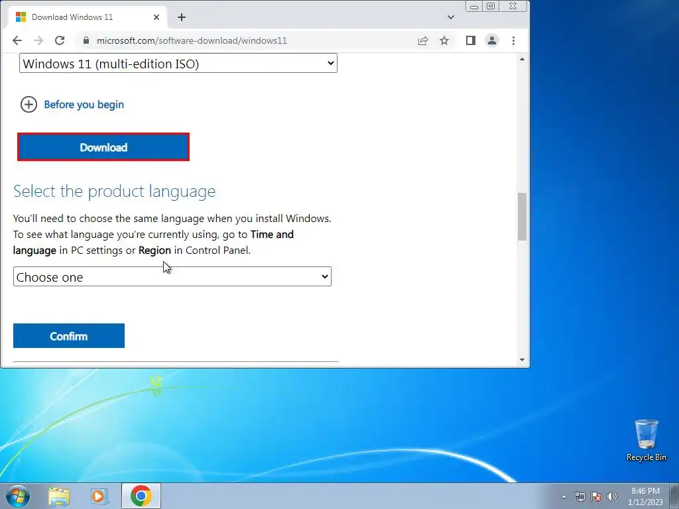Open the Windows 11 multi-edition ISO dropdown
679x509 pixels.
(178, 63)
